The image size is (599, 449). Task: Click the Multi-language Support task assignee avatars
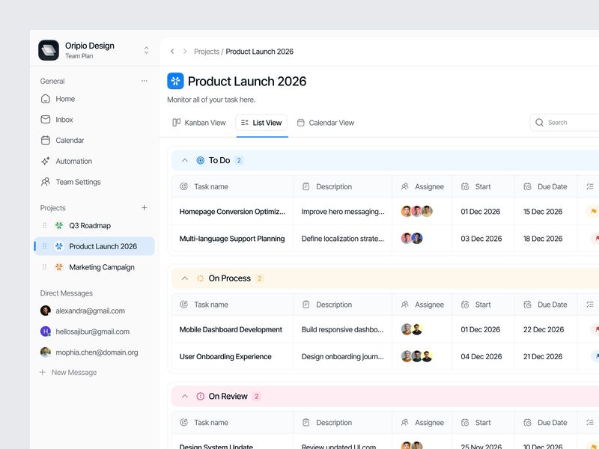[412, 238]
